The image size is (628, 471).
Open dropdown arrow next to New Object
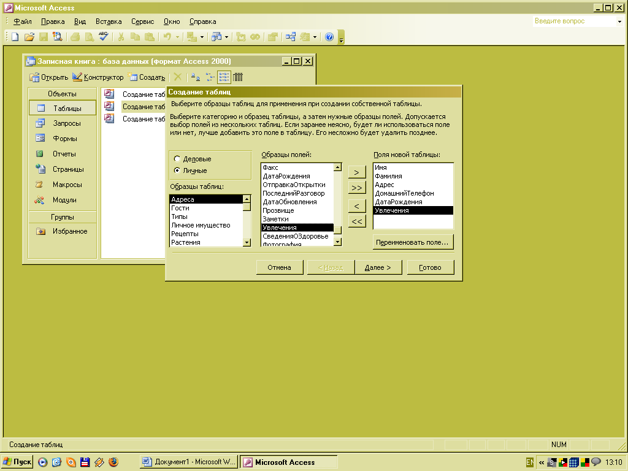point(315,37)
